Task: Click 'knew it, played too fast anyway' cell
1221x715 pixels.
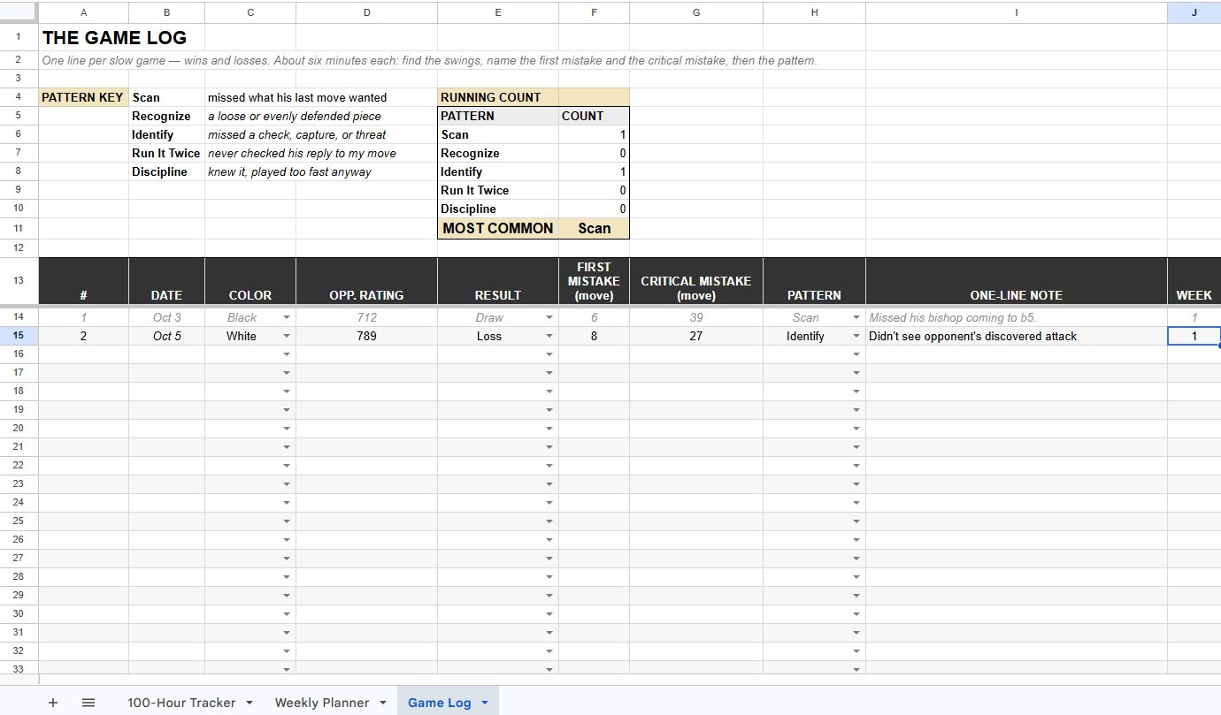Action: tap(290, 171)
